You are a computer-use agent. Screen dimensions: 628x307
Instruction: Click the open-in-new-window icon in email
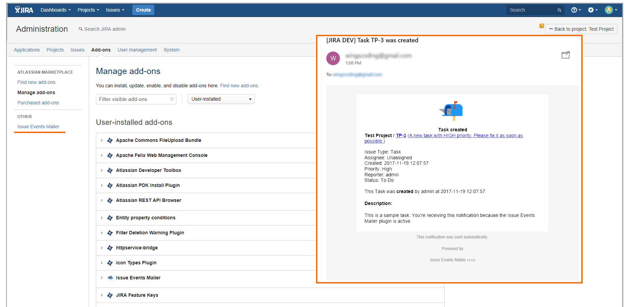tap(566, 55)
